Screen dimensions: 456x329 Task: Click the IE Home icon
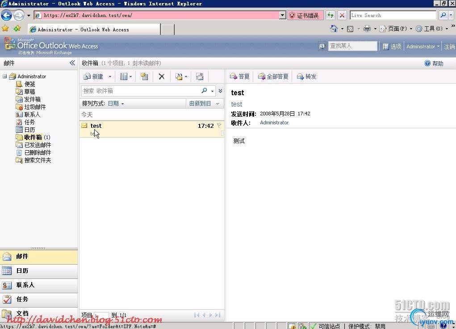(x=334, y=29)
